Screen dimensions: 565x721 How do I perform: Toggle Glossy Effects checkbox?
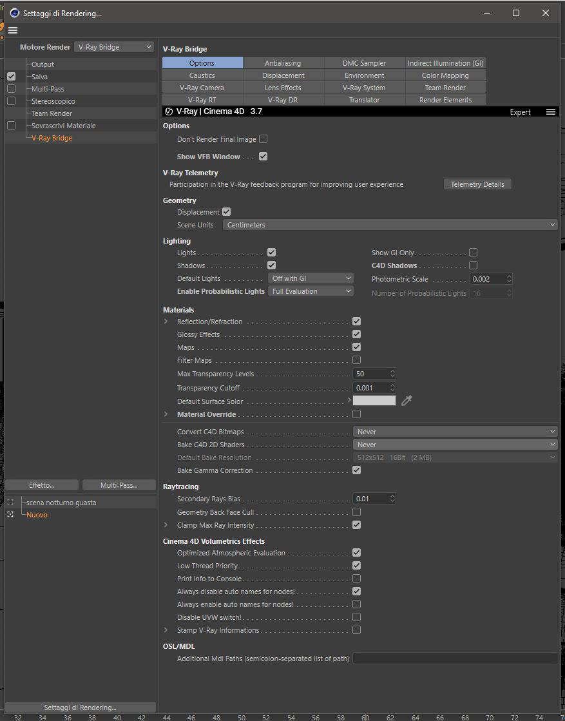click(x=356, y=334)
